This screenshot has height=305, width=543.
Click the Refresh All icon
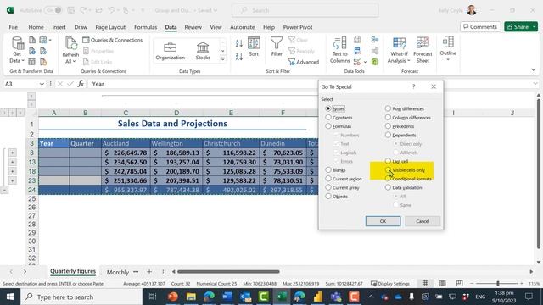(x=70, y=44)
